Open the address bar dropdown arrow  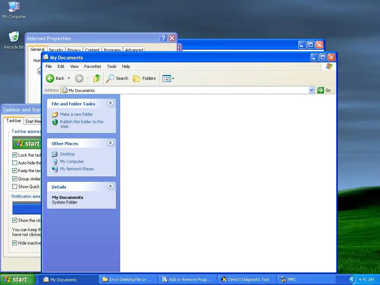tap(312, 90)
